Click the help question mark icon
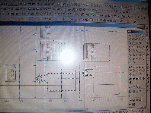151x113 pixels. point(58,4)
